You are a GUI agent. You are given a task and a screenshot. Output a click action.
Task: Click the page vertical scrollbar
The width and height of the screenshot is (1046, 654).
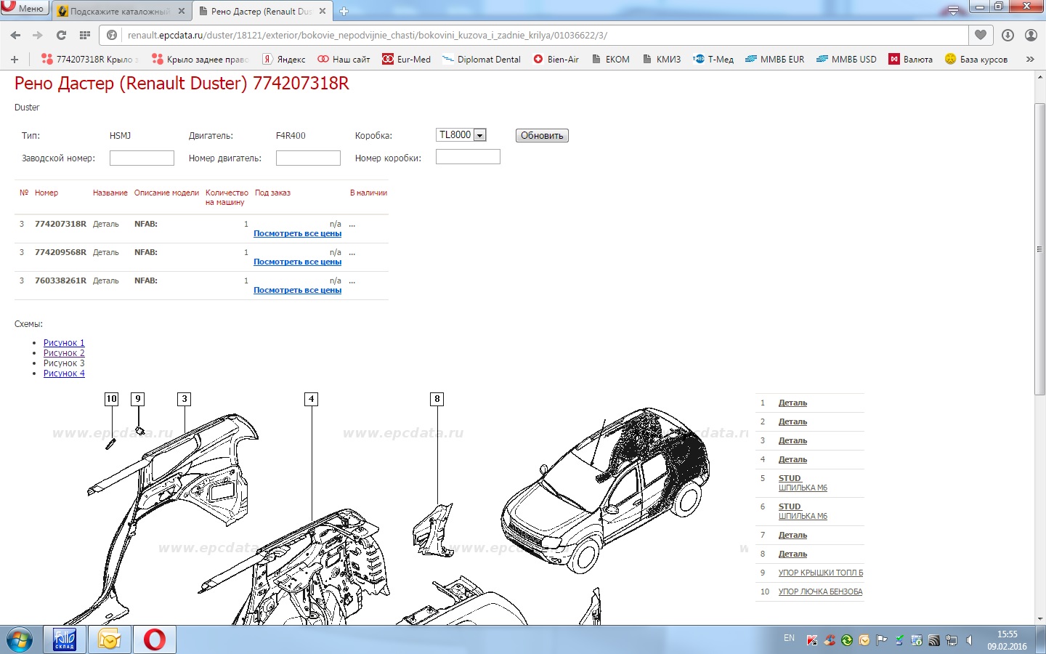[x=1039, y=249]
